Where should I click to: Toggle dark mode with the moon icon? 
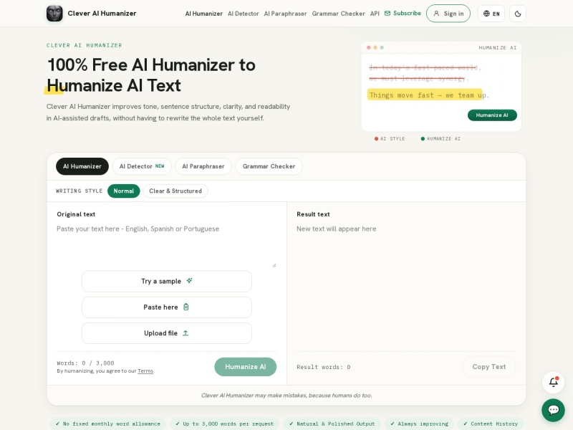pyautogui.click(x=517, y=14)
